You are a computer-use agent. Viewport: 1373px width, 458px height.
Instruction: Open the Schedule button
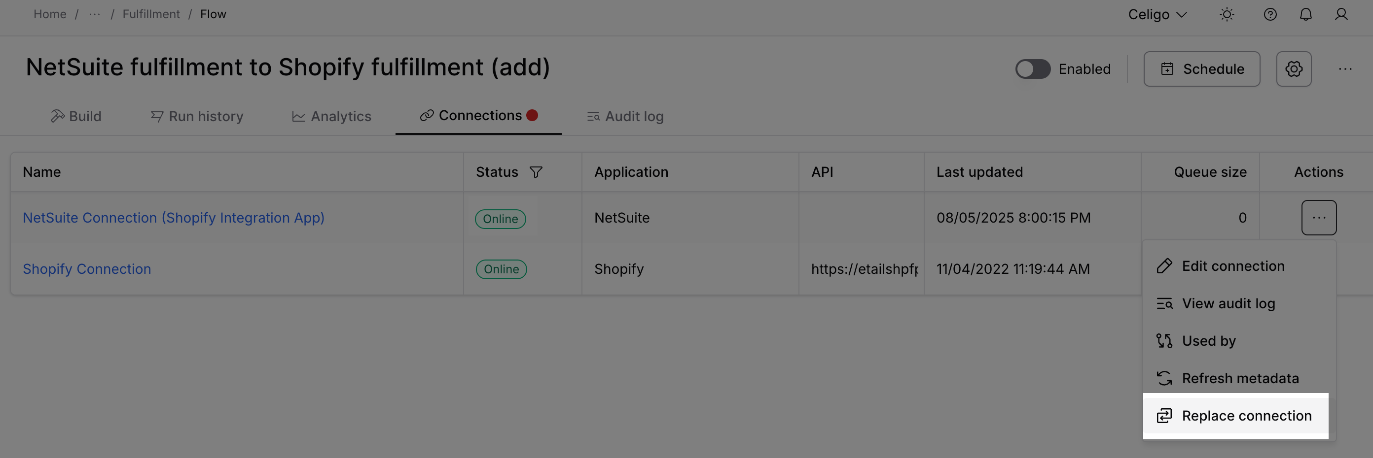[x=1201, y=68]
